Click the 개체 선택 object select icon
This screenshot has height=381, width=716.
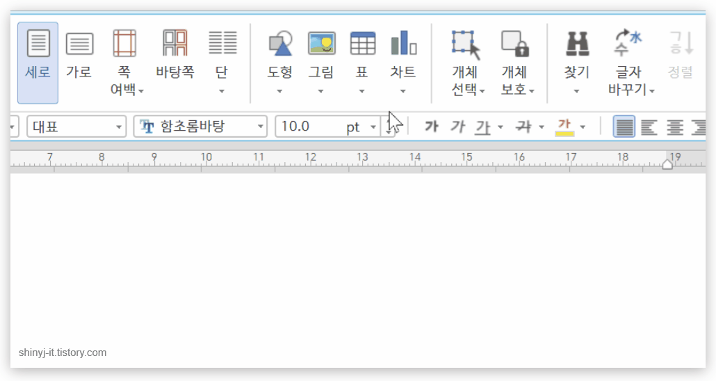point(466,44)
